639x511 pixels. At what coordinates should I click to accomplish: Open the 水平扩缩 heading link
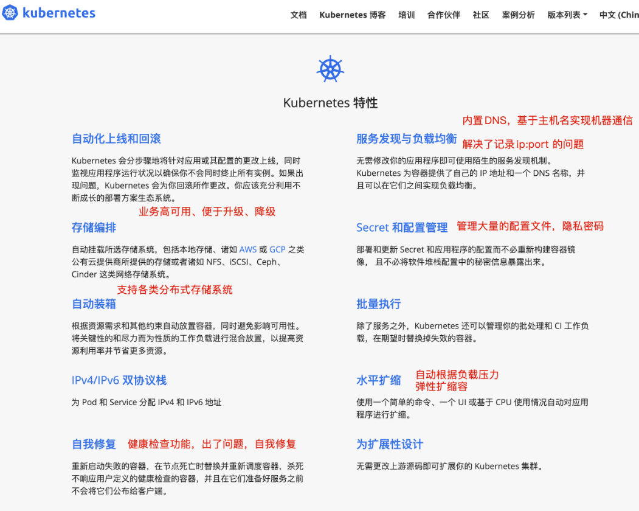(x=379, y=380)
